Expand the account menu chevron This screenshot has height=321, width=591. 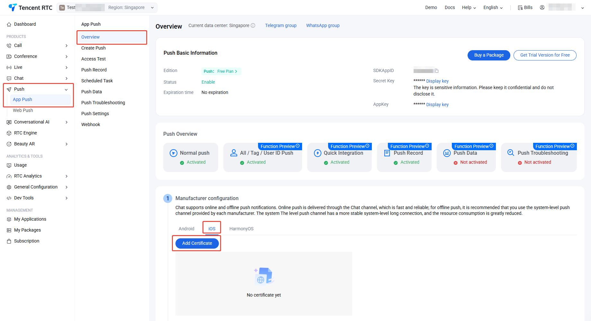[x=582, y=8]
